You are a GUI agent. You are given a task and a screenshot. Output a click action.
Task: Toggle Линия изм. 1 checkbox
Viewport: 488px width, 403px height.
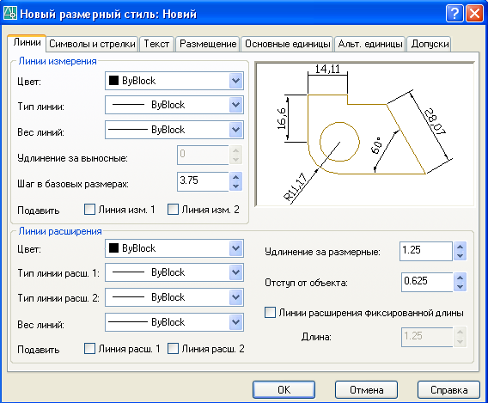pos(89,210)
